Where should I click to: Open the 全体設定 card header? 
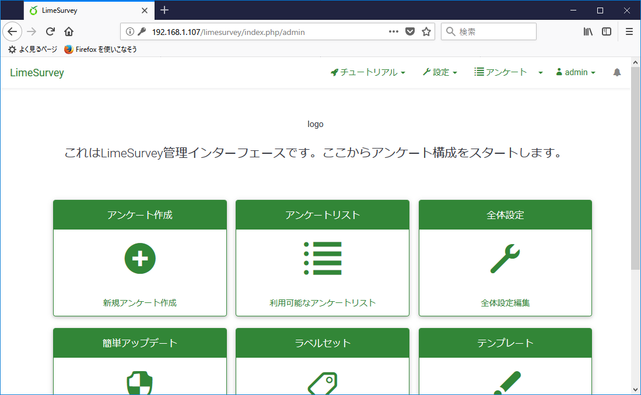(x=505, y=215)
